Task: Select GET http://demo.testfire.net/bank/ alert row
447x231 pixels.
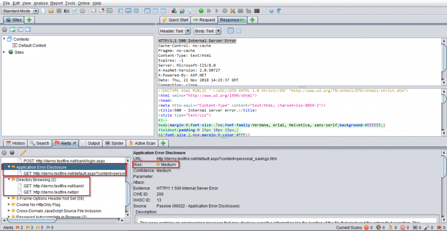Action: [x=51, y=186]
